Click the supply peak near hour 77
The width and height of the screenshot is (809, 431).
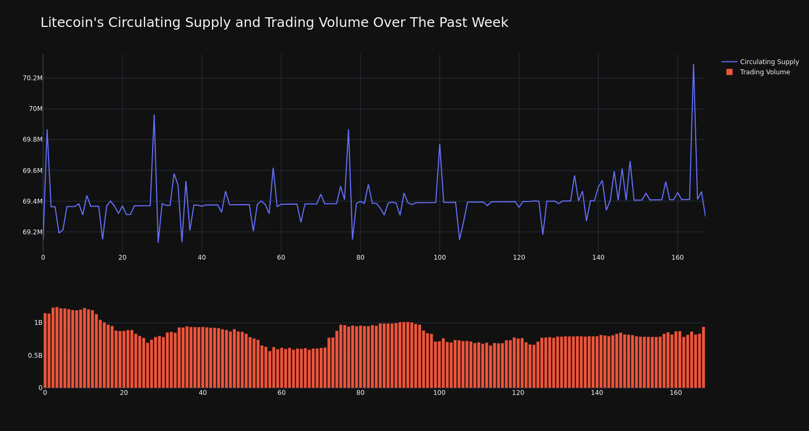348,129
